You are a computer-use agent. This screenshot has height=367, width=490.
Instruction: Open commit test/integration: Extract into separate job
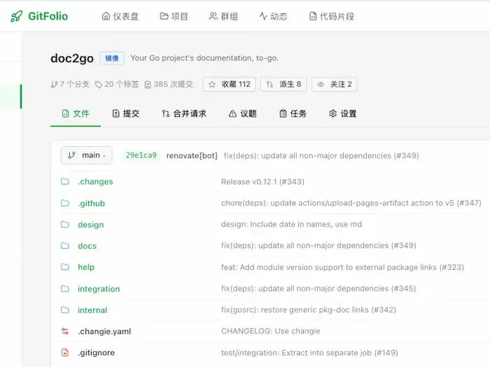[309, 352]
